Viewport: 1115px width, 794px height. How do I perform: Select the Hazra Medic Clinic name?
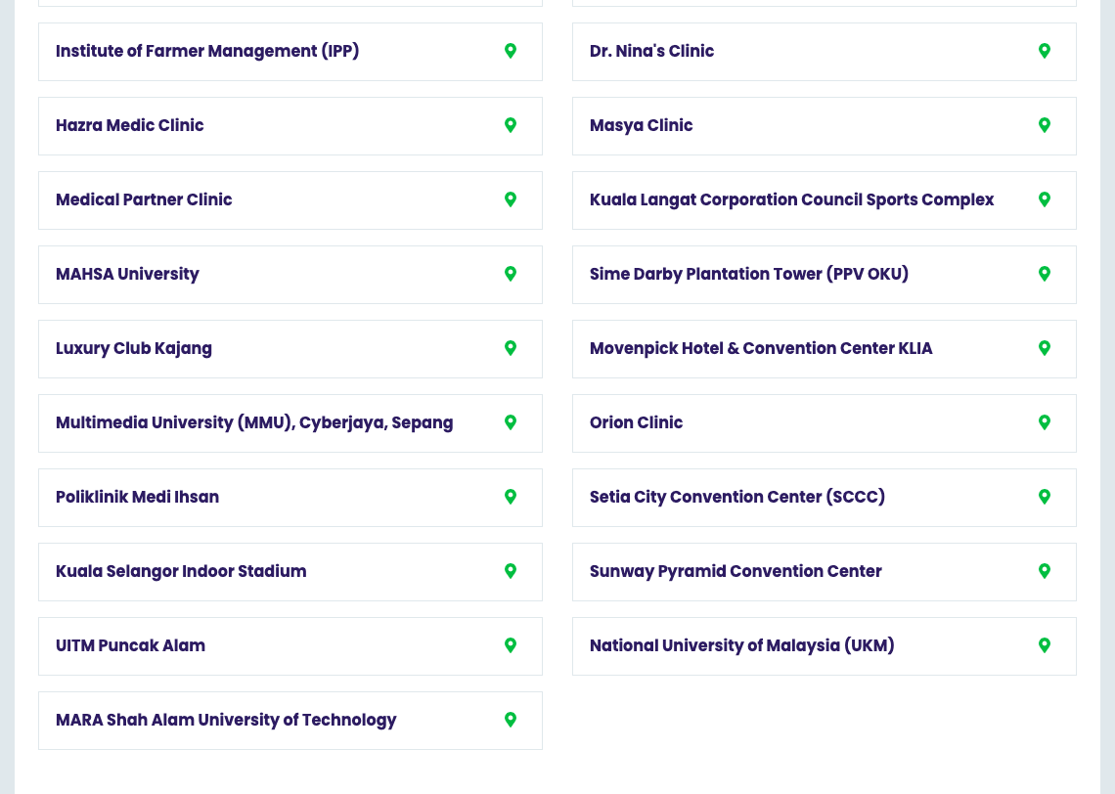click(129, 125)
